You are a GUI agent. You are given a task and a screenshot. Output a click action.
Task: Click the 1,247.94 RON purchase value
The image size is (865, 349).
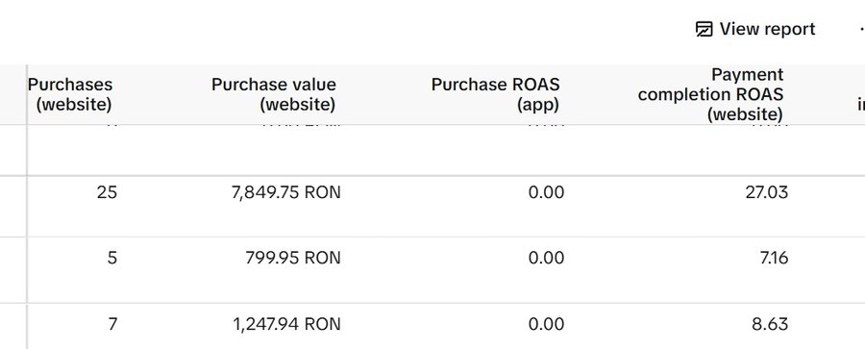[x=286, y=324]
